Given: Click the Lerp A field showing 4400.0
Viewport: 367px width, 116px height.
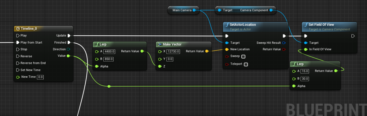Looking at the screenshot, I should click(109, 51).
